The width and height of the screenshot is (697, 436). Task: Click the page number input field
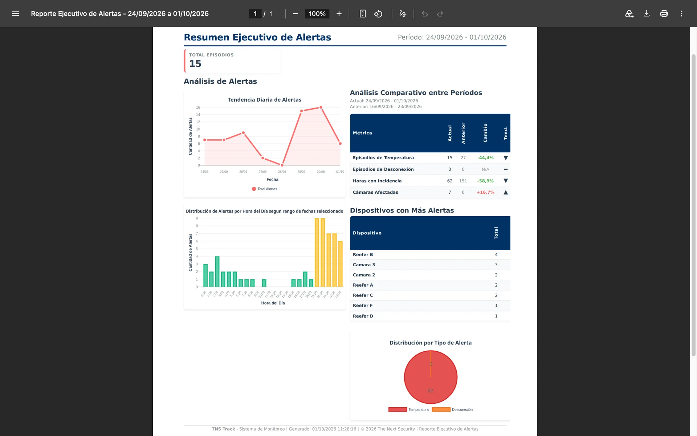click(x=255, y=14)
